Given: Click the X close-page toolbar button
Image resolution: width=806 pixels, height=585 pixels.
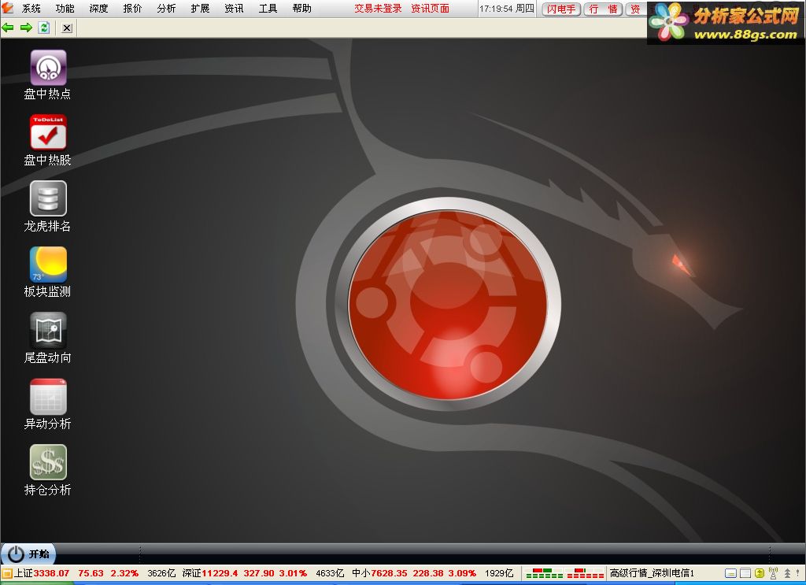Looking at the screenshot, I should pyautogui.click(x=67, y=28).
